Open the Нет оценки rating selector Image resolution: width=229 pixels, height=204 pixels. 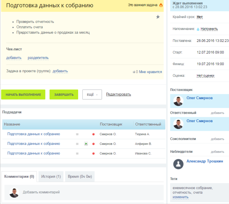pos(206,76)
